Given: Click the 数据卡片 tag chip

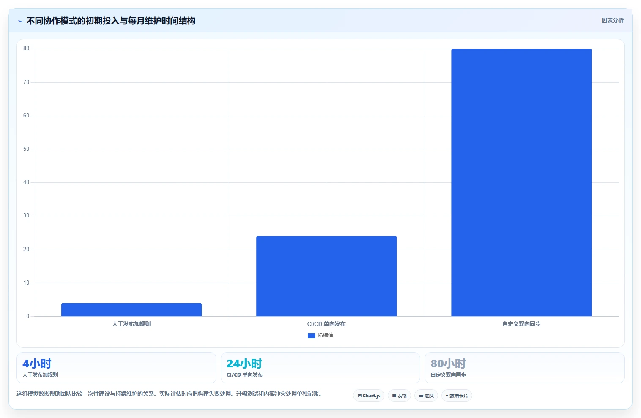Looking at the screenshot, I should [457, 396].
